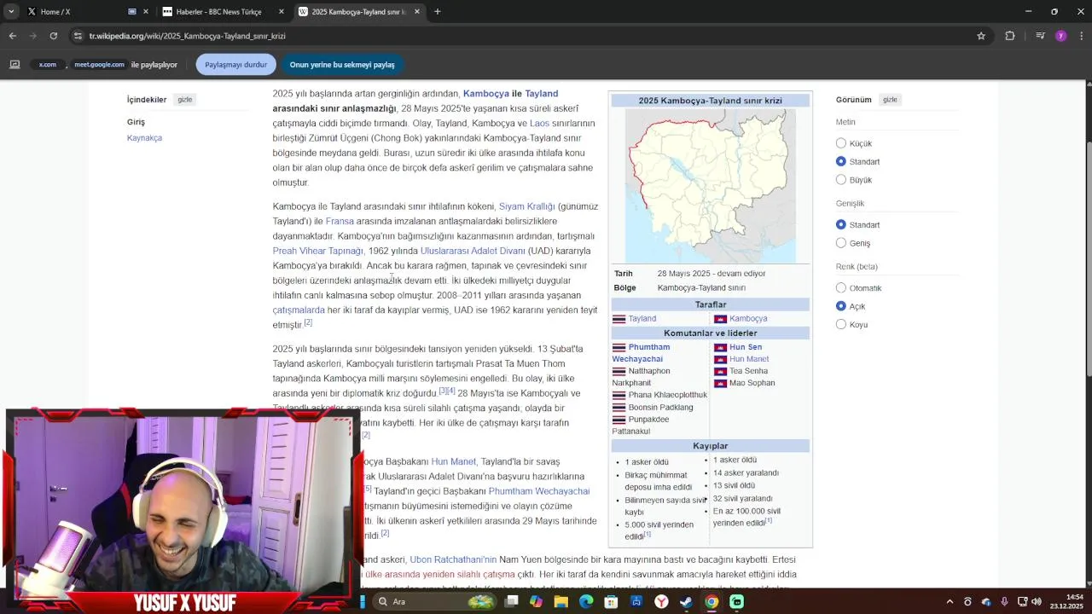Select Koyu color mode

pyautogui.click(x=841, y=324)
